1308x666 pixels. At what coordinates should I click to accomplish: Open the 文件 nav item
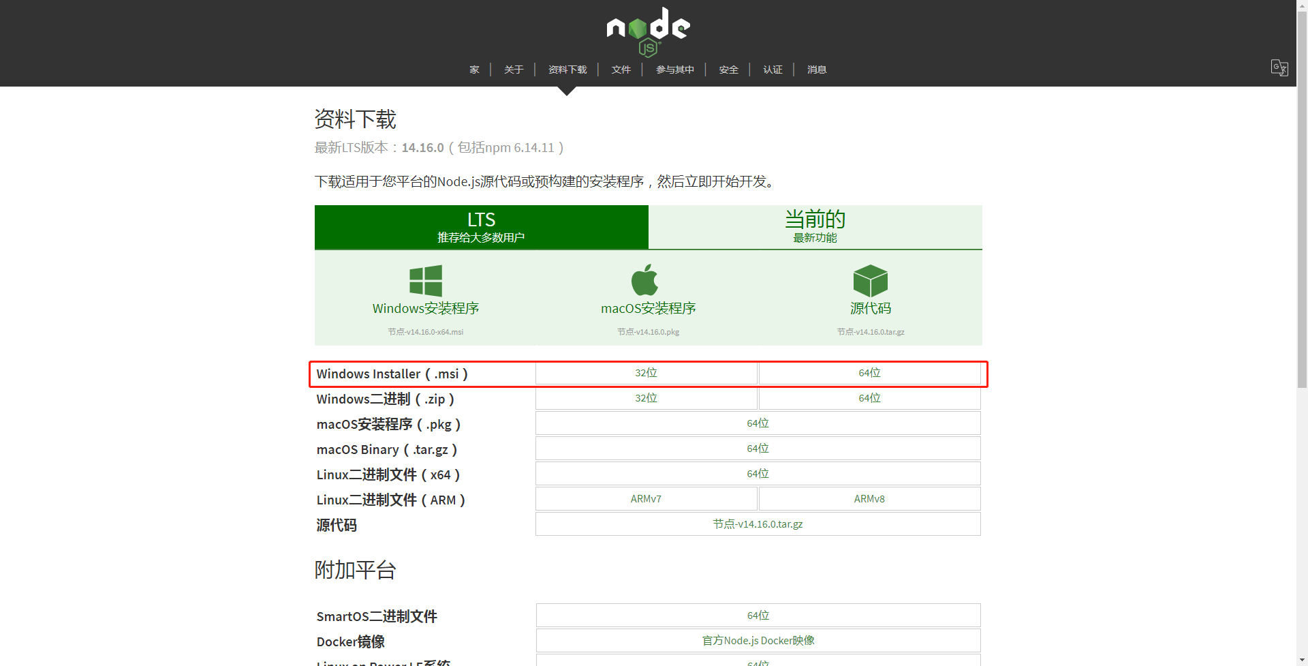point(621,70)
